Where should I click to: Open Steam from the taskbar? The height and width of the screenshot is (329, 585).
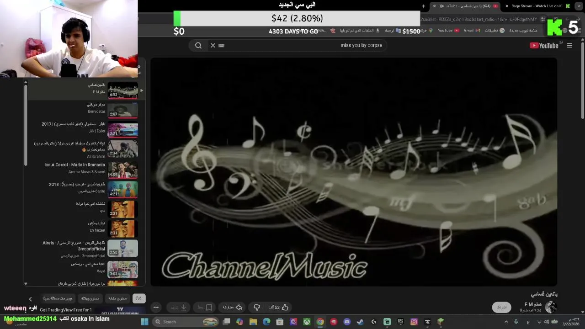pos(360,322)
